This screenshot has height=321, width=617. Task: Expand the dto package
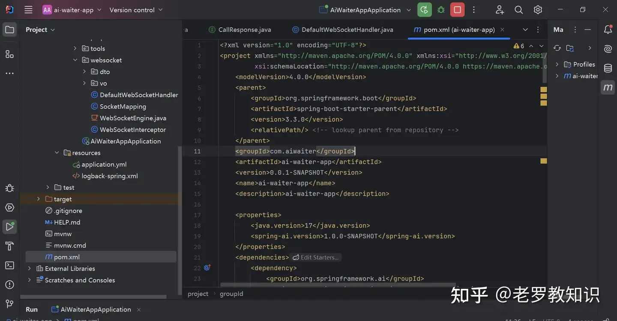pos(84,72)
